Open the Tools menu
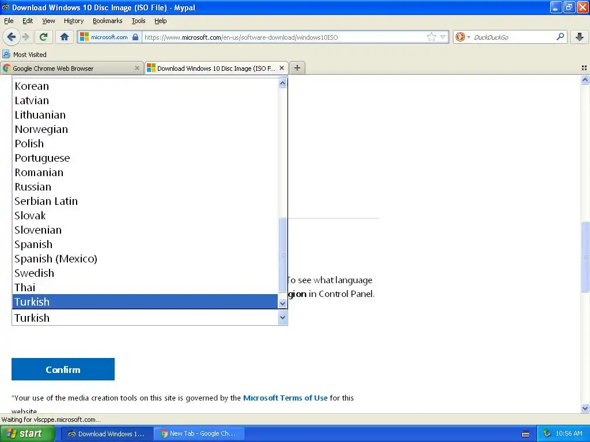Viewport: 590px width, 442px height. tap(138, 21)
